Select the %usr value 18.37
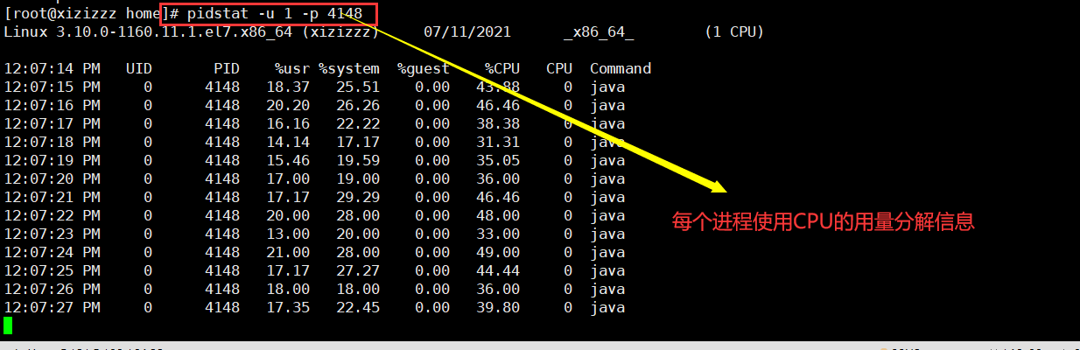 coord(288,87)
